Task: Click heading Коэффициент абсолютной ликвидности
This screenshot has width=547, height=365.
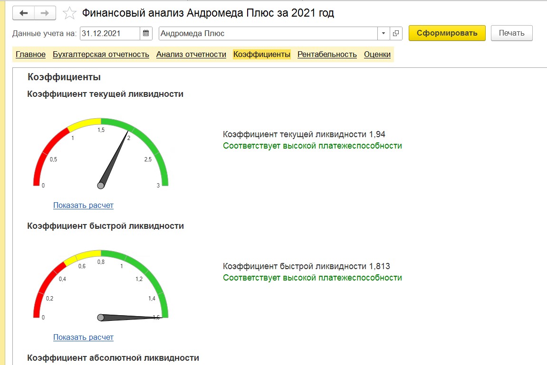Action: 113,358
